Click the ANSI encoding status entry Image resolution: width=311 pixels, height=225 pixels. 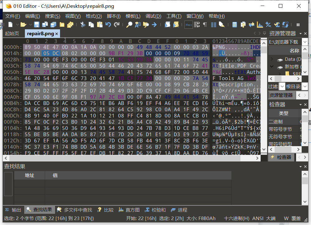tap(258, 218)
